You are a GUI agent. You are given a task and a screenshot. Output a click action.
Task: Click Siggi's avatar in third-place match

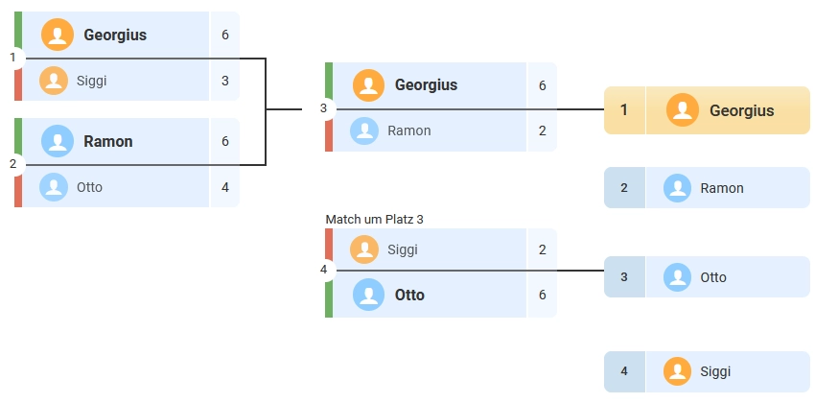(364, 249)
